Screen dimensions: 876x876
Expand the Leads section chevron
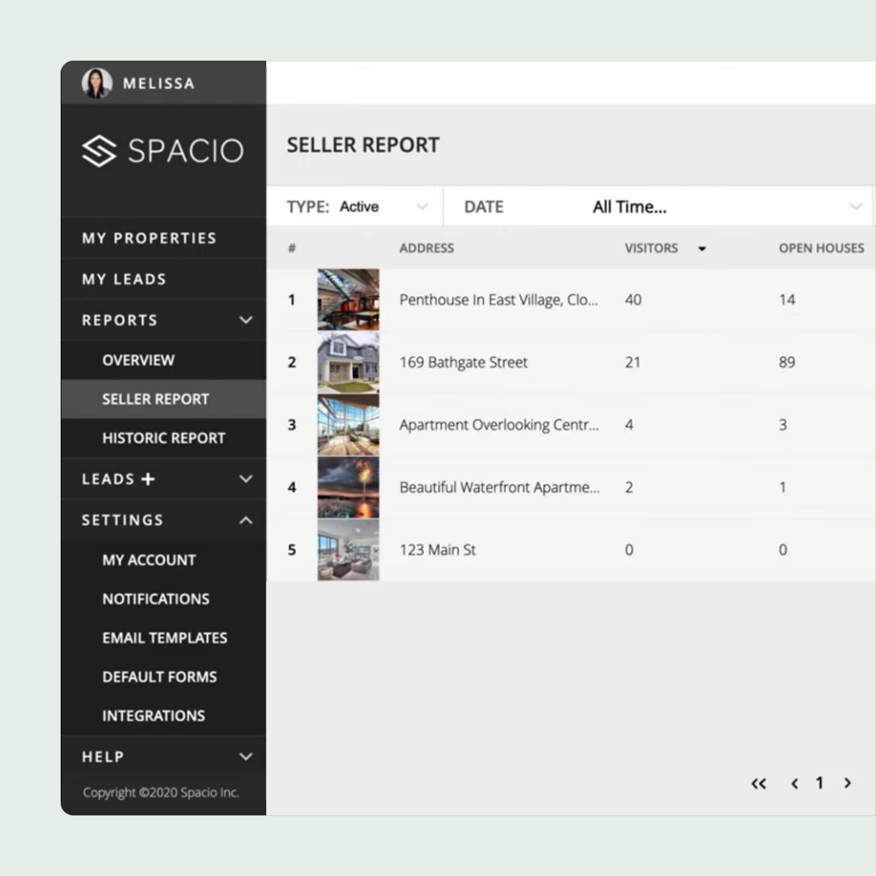click(246, 479)
